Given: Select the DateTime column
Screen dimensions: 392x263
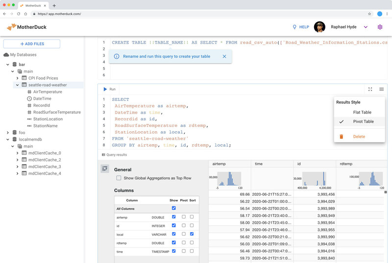Looking at the screenshot, I should [x=42, y=98].
